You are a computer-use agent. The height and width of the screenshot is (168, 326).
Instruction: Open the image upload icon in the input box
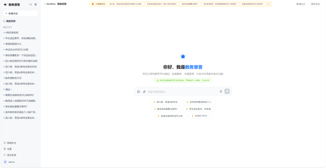tap(139, 91)
